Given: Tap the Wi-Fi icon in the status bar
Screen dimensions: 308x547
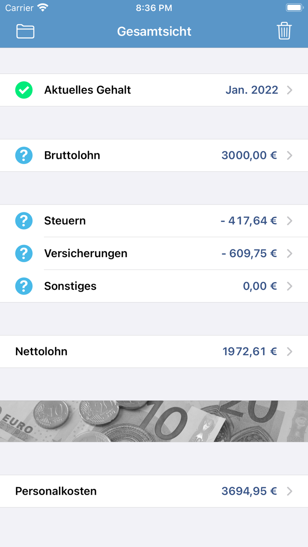Looking at the screenshot, I should pyautogui.click(x=42, y=7).
